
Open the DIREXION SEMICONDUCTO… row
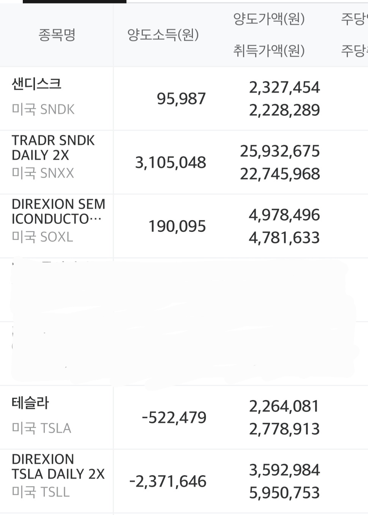[x=184, y=226]
